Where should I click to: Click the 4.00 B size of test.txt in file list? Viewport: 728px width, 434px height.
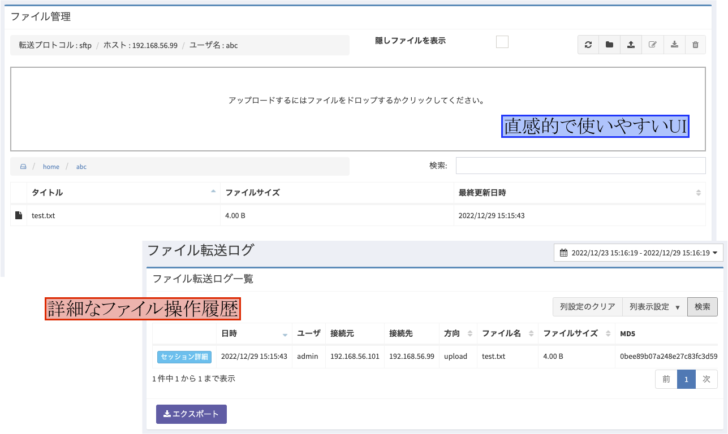(x=235, y=215)
